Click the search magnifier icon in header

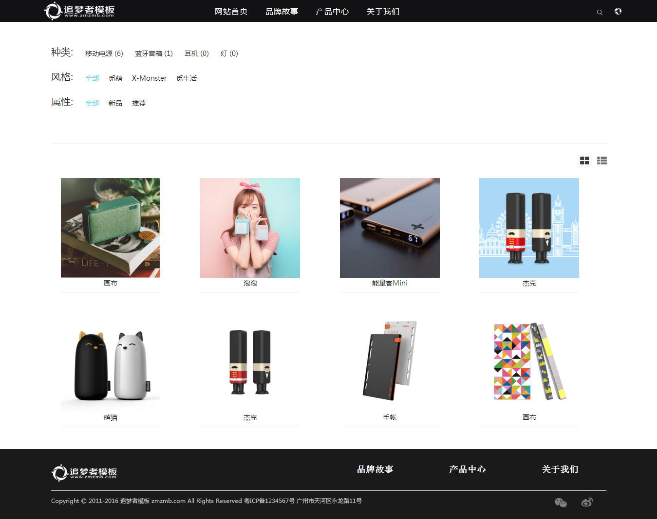click(600, 12)
